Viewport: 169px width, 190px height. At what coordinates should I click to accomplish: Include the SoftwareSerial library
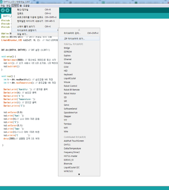click(71, 109)
